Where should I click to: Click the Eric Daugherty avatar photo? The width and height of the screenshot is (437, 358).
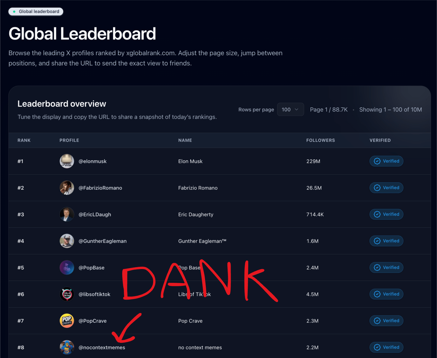[67, 214]
